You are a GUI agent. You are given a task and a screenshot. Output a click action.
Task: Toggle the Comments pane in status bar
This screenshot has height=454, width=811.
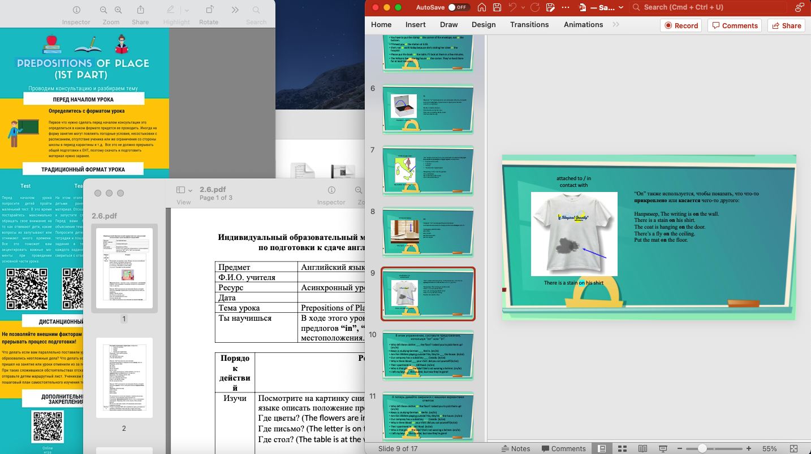pyautogui.click(x=563, y=448)
